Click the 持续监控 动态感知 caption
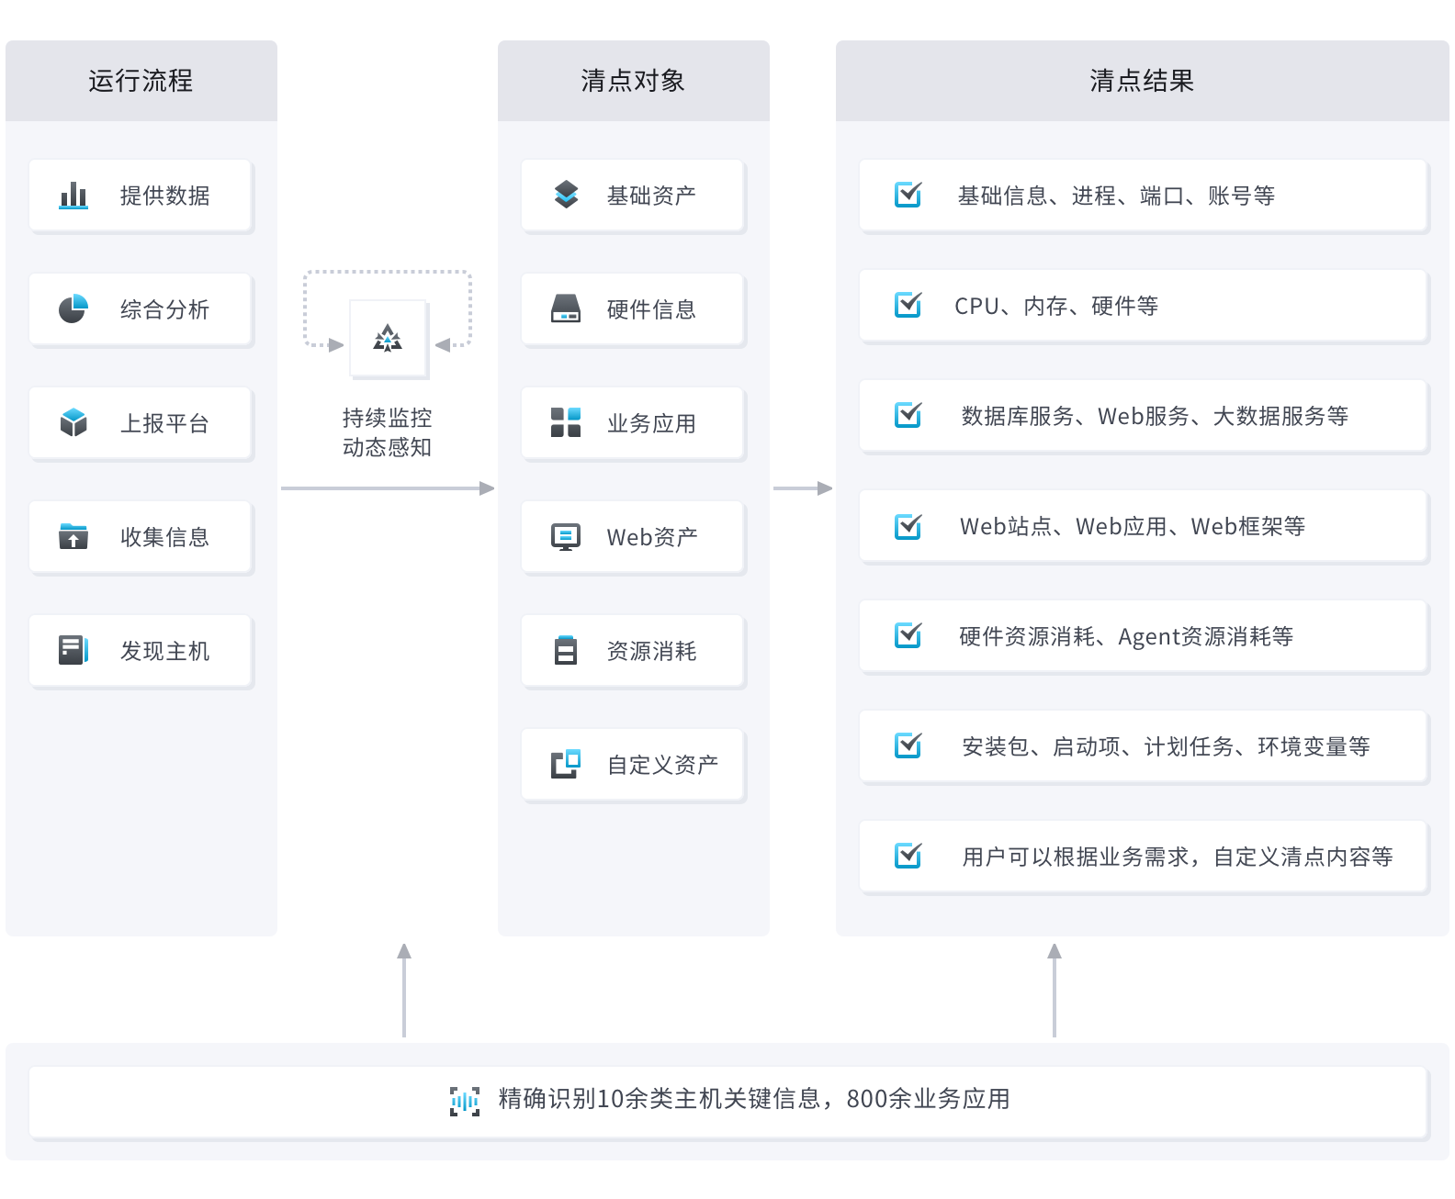Viewport: 1455px width, 1199px height. (x=387, y=432)
